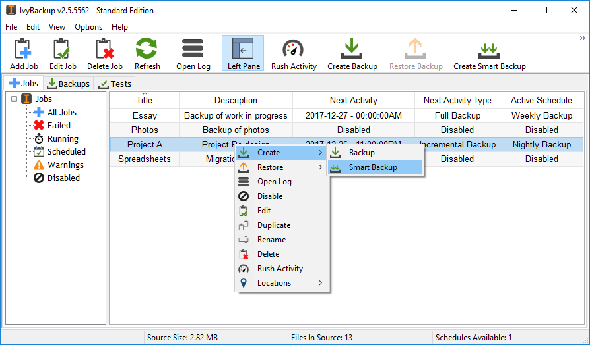Screen dimensions: 590x345
Task: Select the Essay job row
Action: [346, 115]
